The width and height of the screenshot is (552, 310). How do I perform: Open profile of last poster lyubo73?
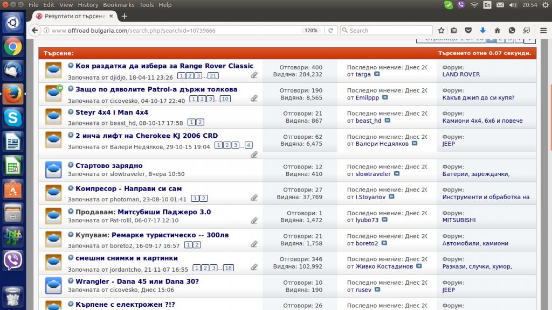[367, 220]
